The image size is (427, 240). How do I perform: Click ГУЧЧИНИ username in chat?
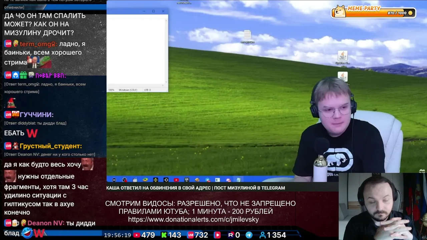[x=36, y=115]
